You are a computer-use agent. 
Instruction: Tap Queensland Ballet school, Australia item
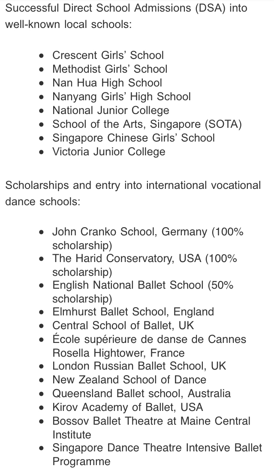[x=142, y=394]
